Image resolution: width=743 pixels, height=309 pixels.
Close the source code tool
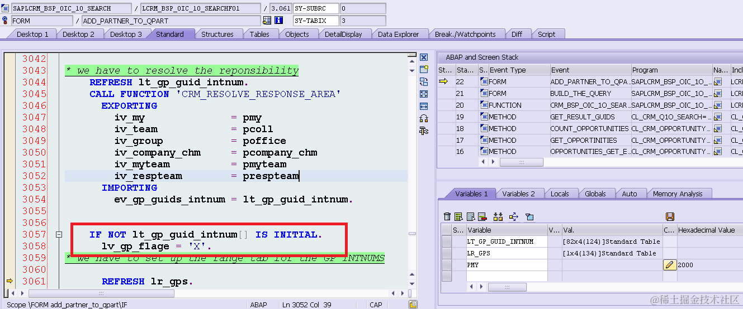point(424,57)
